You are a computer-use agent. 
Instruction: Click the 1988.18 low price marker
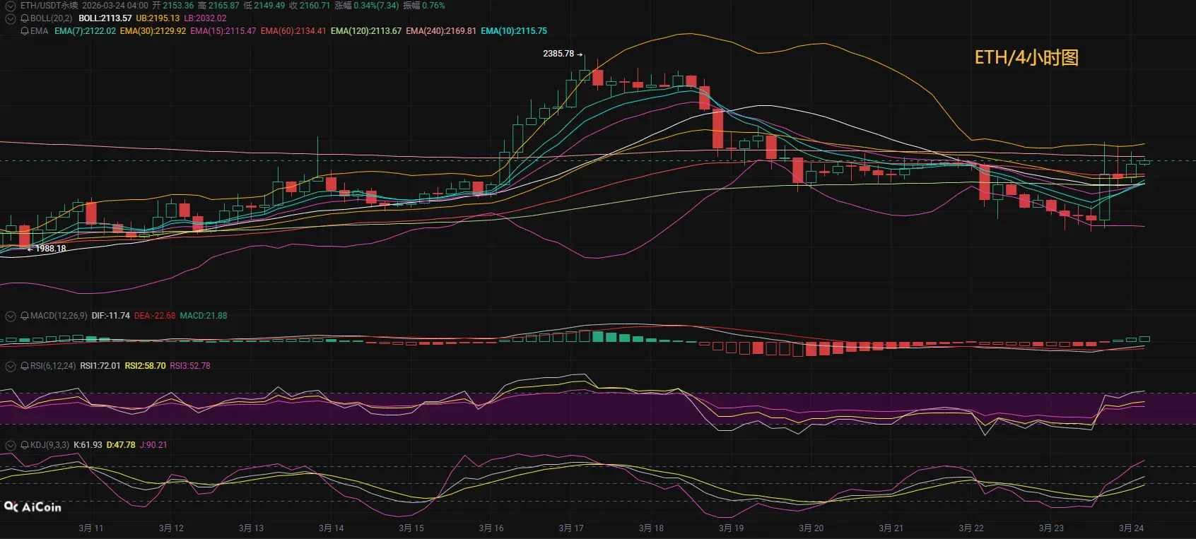click(x=50, y=249)
